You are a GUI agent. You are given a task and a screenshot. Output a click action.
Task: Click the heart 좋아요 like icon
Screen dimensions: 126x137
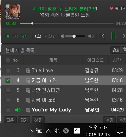(x=112, y=8)
